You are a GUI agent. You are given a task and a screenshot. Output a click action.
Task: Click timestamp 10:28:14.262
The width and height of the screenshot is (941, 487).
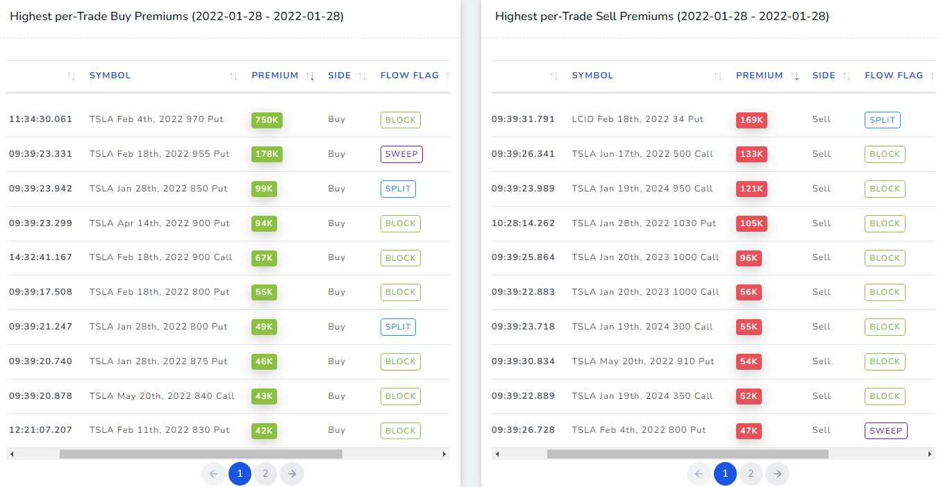click(x=524, y=223)
